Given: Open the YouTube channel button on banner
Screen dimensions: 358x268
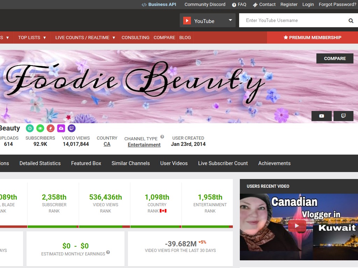Looking at the screenshot, I should click(322, 116).
